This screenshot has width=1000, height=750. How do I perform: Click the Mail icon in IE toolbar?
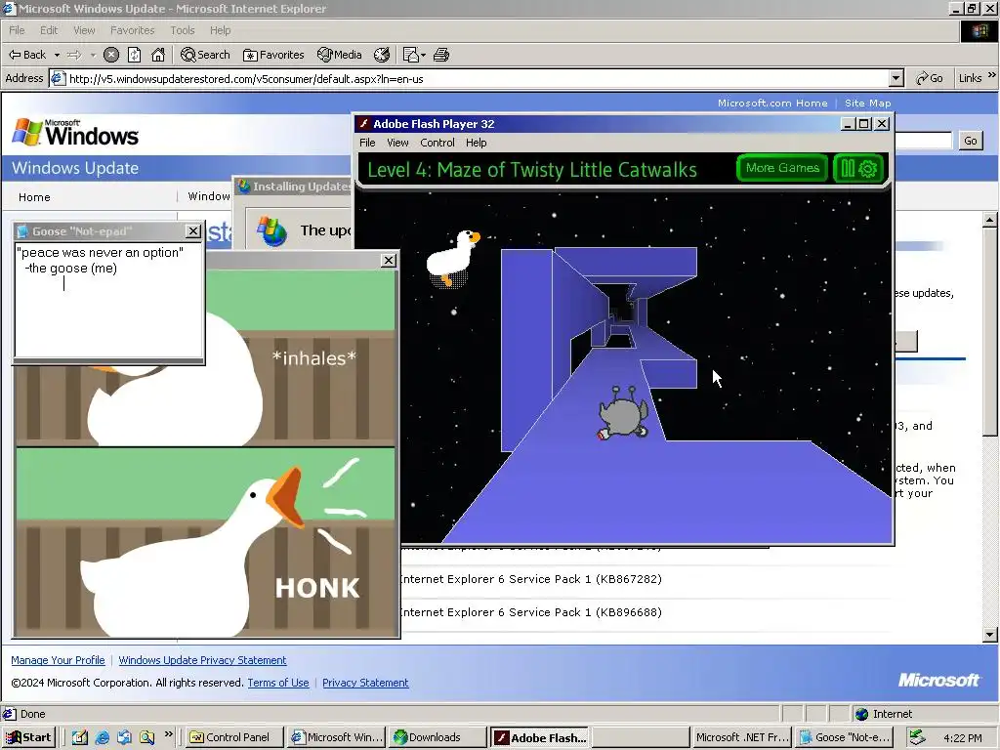(410, 55)
